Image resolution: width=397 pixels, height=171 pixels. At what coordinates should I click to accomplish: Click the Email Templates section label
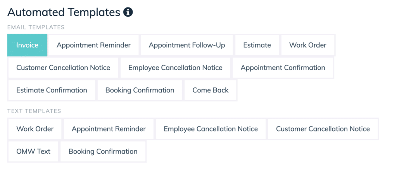tap(36, 27)
